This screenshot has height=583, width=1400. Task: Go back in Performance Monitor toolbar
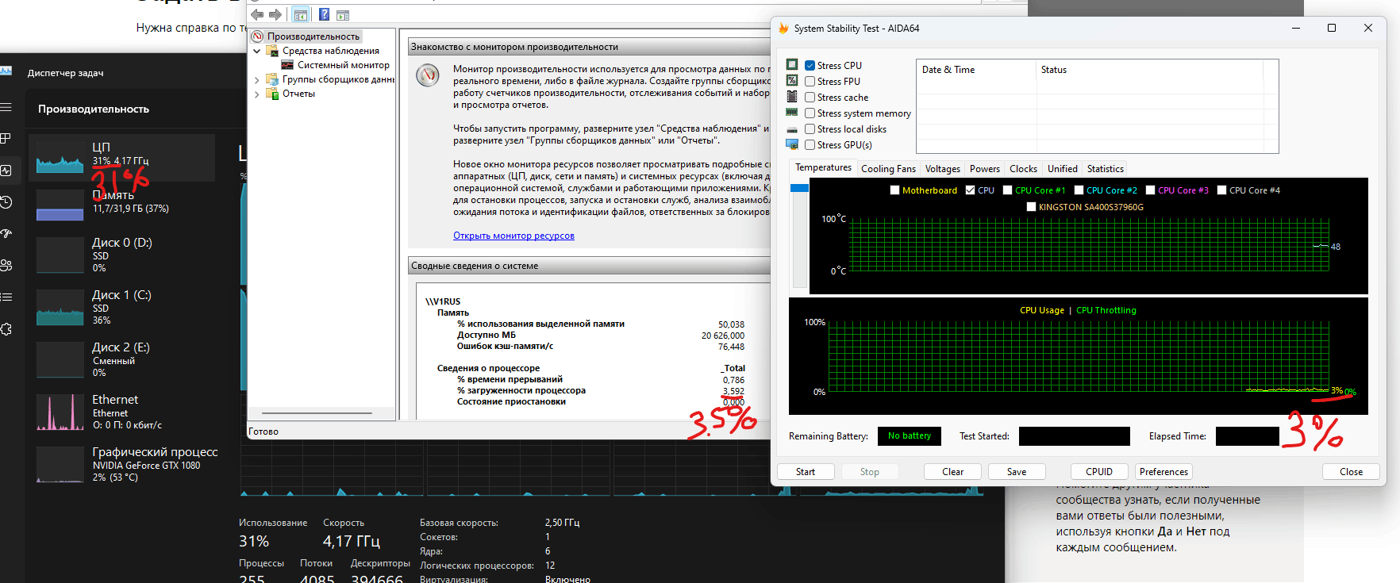tap(257, 14)
